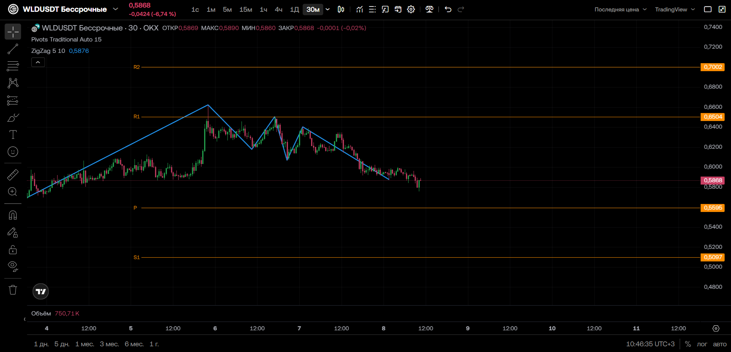Select the crosshair cursor tool
Viewport: 731px width, 352px height.
pyautogui.click(x=13, y=32)
